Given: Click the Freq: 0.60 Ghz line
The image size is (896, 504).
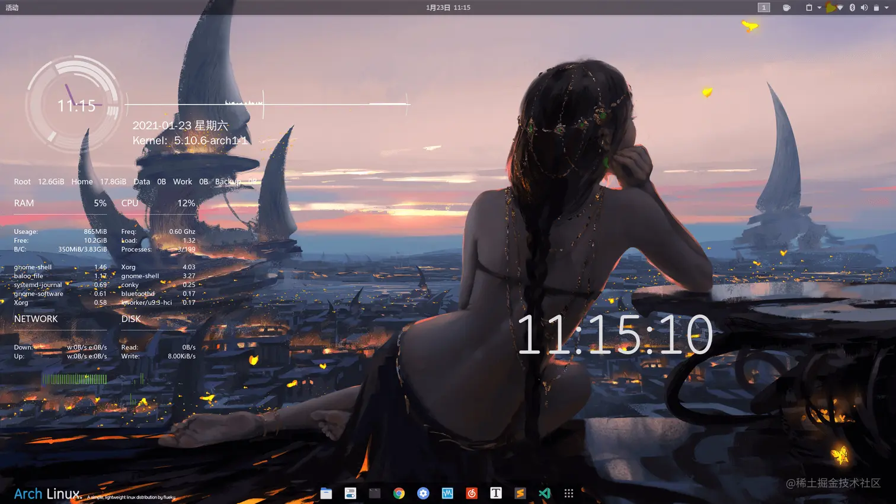Looking at the screenshot, I should point(158,232).
